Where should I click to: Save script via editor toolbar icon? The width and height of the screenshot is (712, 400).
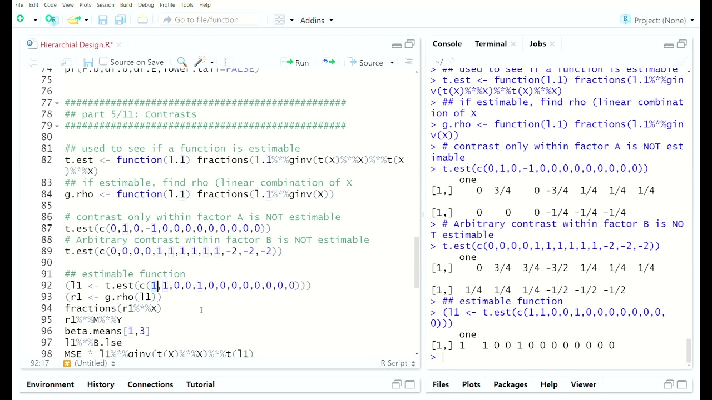[88, 62]
